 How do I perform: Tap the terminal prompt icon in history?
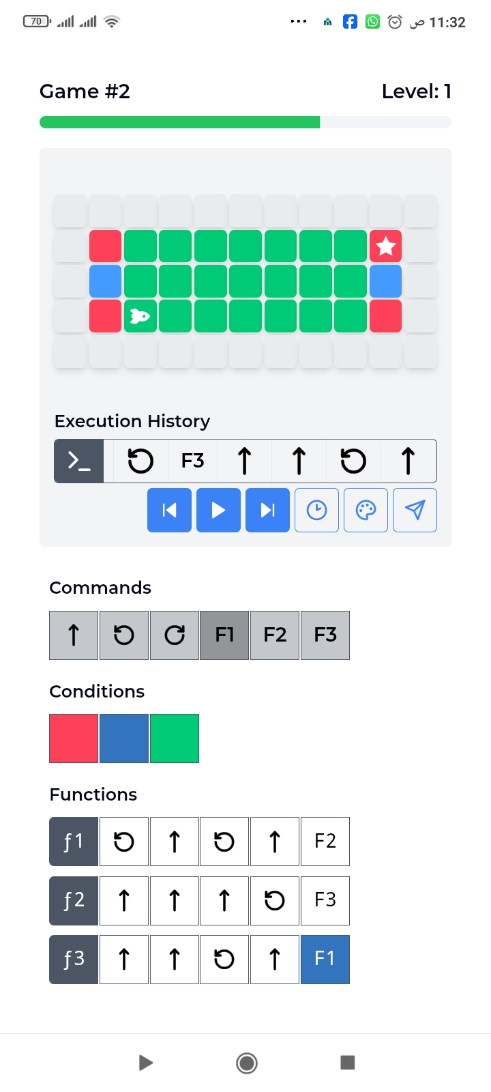[79, 461]
